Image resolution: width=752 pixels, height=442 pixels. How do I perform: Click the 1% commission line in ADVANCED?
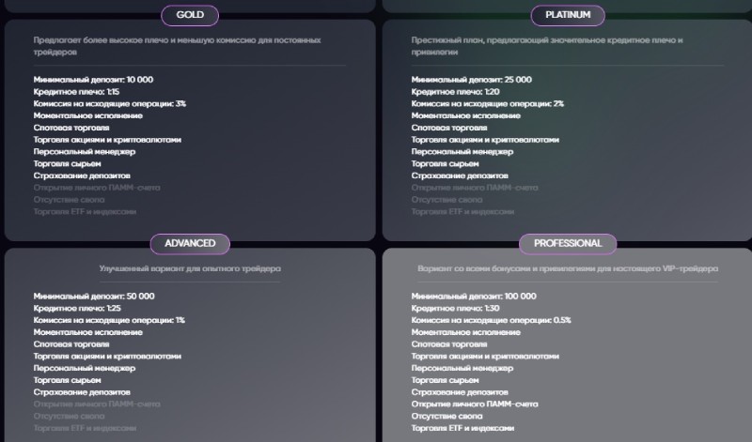coord(108,321)
